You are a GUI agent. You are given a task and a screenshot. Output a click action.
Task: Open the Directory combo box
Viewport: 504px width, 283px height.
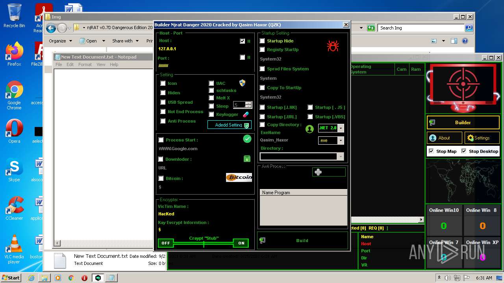tap(302, 156)
